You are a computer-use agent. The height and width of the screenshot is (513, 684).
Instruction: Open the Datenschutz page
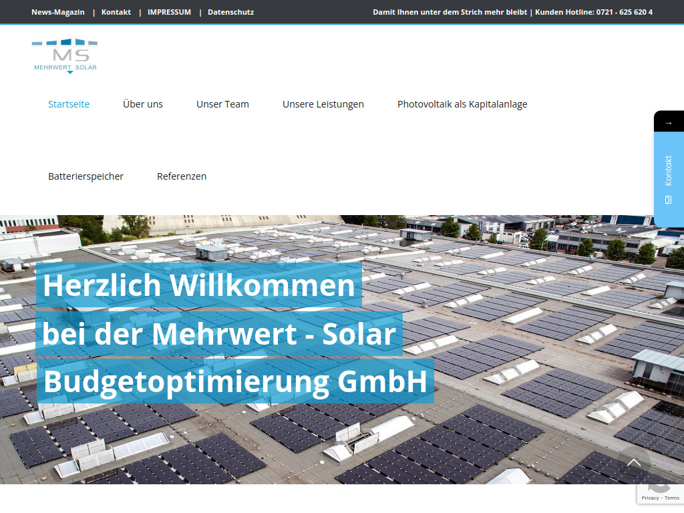pos(230,11)
